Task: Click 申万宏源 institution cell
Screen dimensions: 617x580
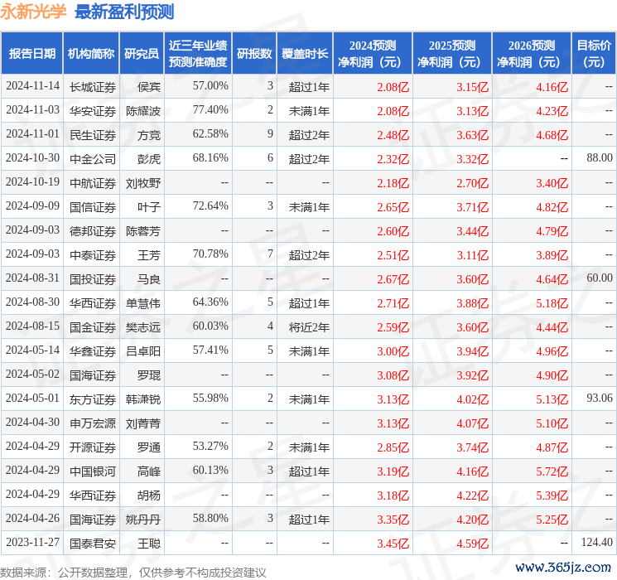Action: (x=93, y=423)
